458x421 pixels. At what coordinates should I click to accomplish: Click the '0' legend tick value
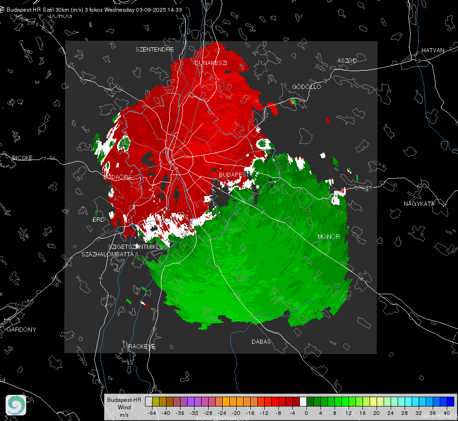[x=306, y=413]
